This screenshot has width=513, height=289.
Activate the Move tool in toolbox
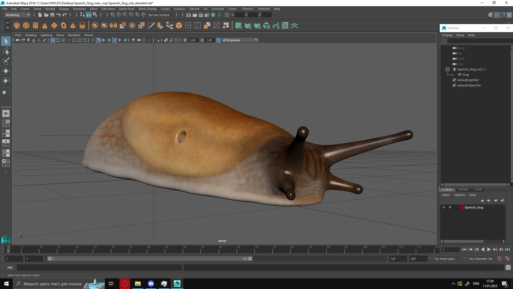point(6,71)
